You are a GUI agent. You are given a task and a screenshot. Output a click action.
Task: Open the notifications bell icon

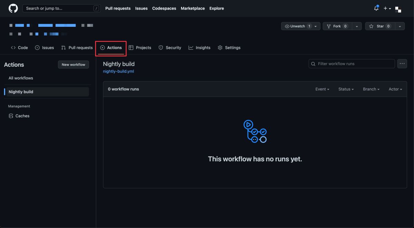click(376, 8)
